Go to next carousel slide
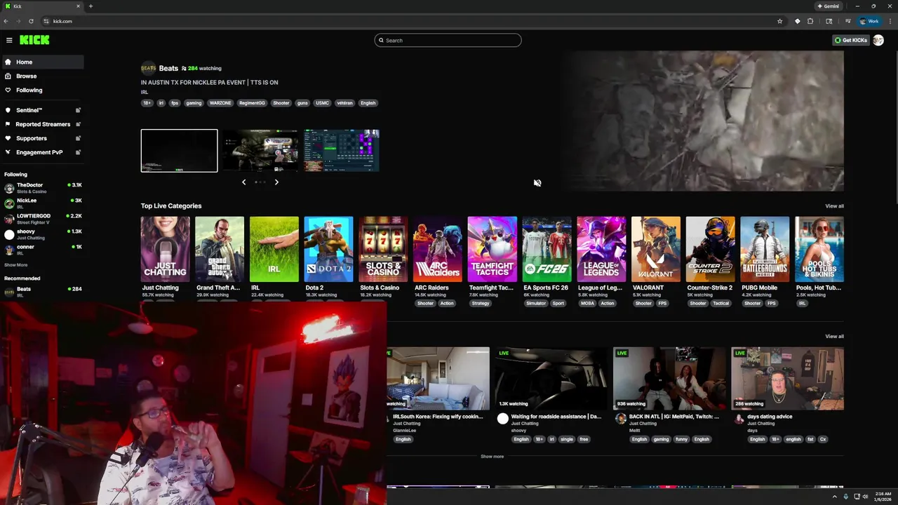 pos(276,182)
